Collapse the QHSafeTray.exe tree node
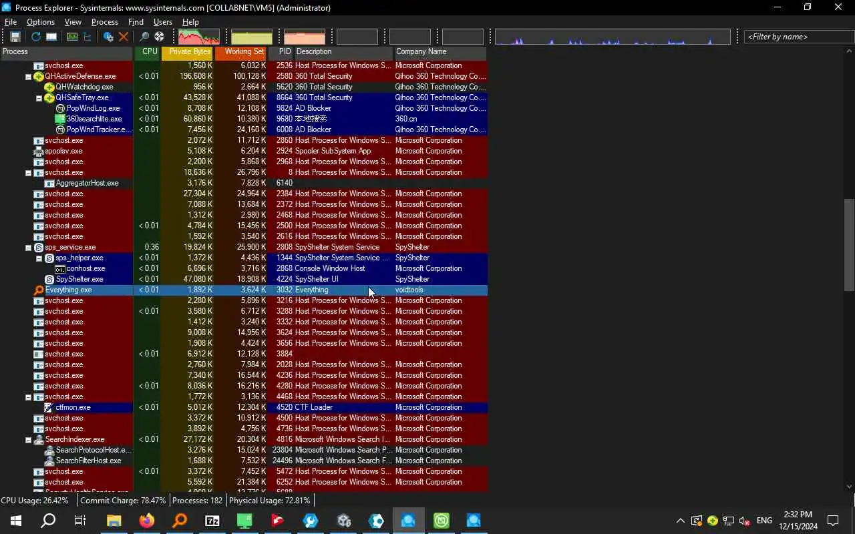Viewport: 855px width, 534px height. tap(39, 97)
